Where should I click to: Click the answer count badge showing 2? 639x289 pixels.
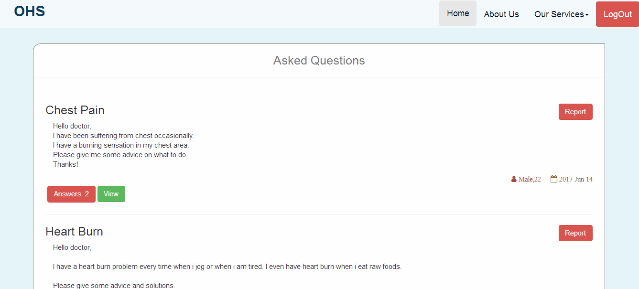pos(87,194)
